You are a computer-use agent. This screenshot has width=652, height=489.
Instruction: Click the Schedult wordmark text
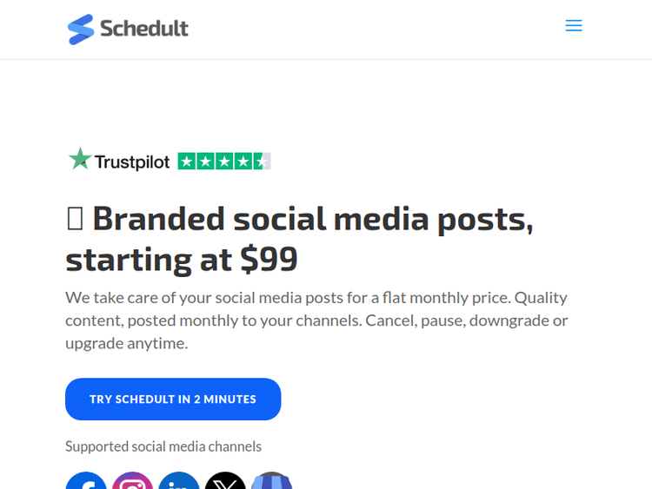[x=144, y=29]
